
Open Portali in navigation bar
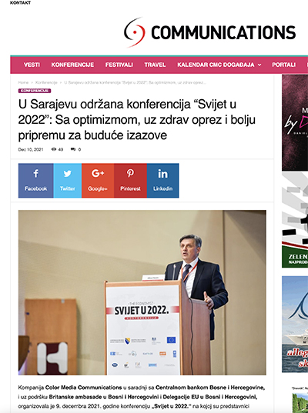283,65
